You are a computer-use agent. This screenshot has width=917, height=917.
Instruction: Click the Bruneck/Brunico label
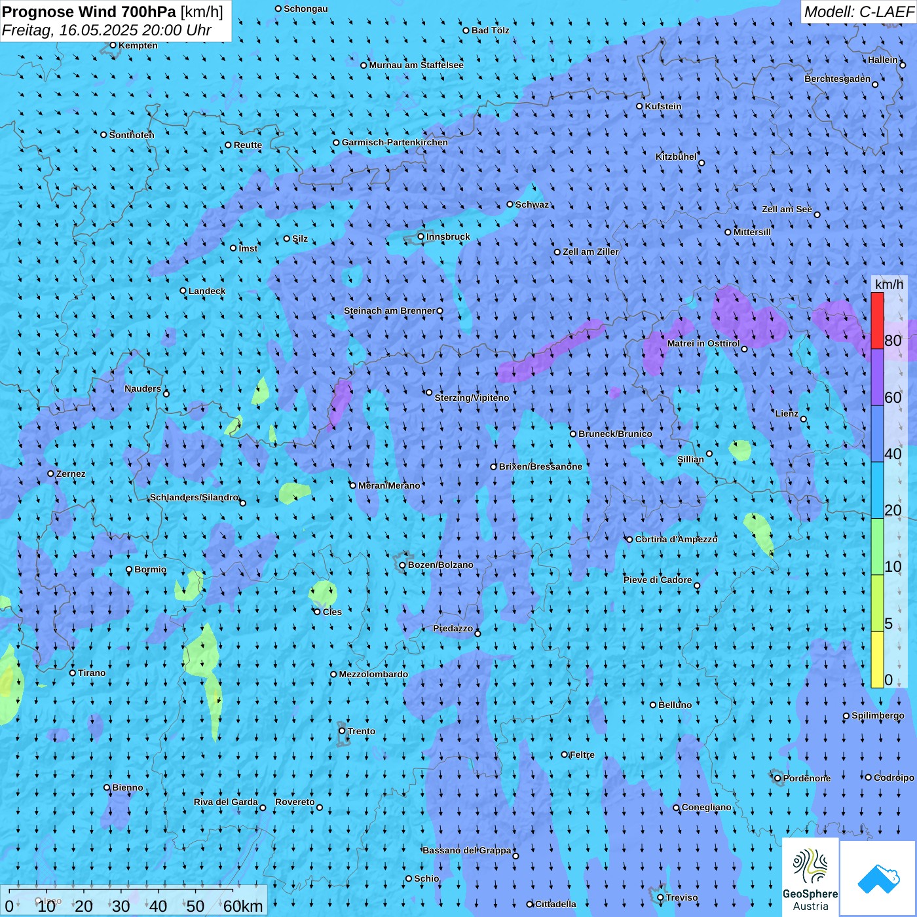[x=615, y=434]
